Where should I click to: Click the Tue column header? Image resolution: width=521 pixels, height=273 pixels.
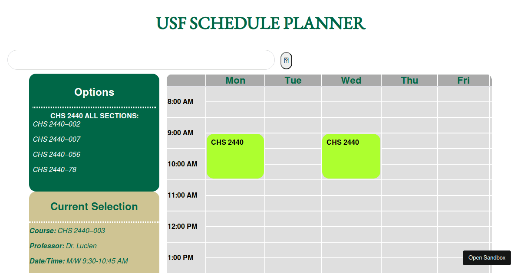point(293,80)
